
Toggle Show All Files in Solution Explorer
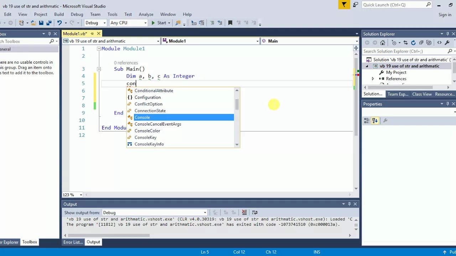pyautogui.click(x=429, y=43)
